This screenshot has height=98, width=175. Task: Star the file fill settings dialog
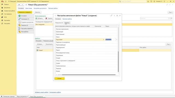pos(56,16)
